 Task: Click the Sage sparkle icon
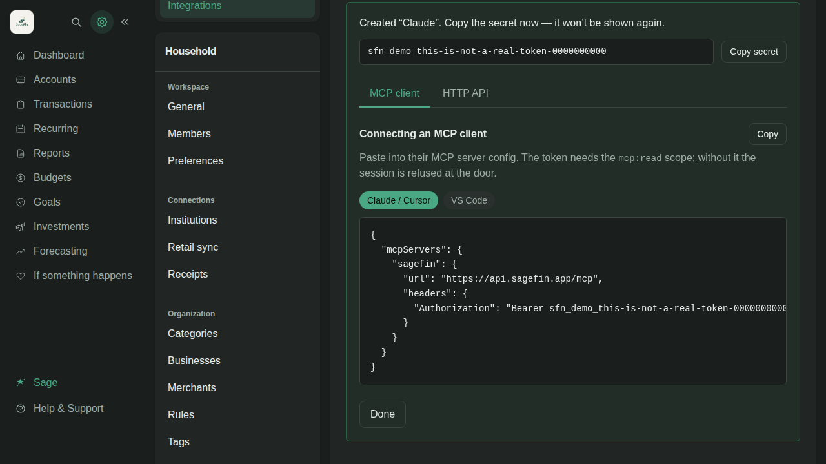tap(21, 382)
